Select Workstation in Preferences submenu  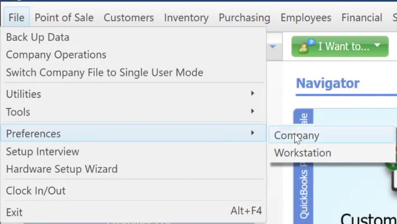[331, 153]
